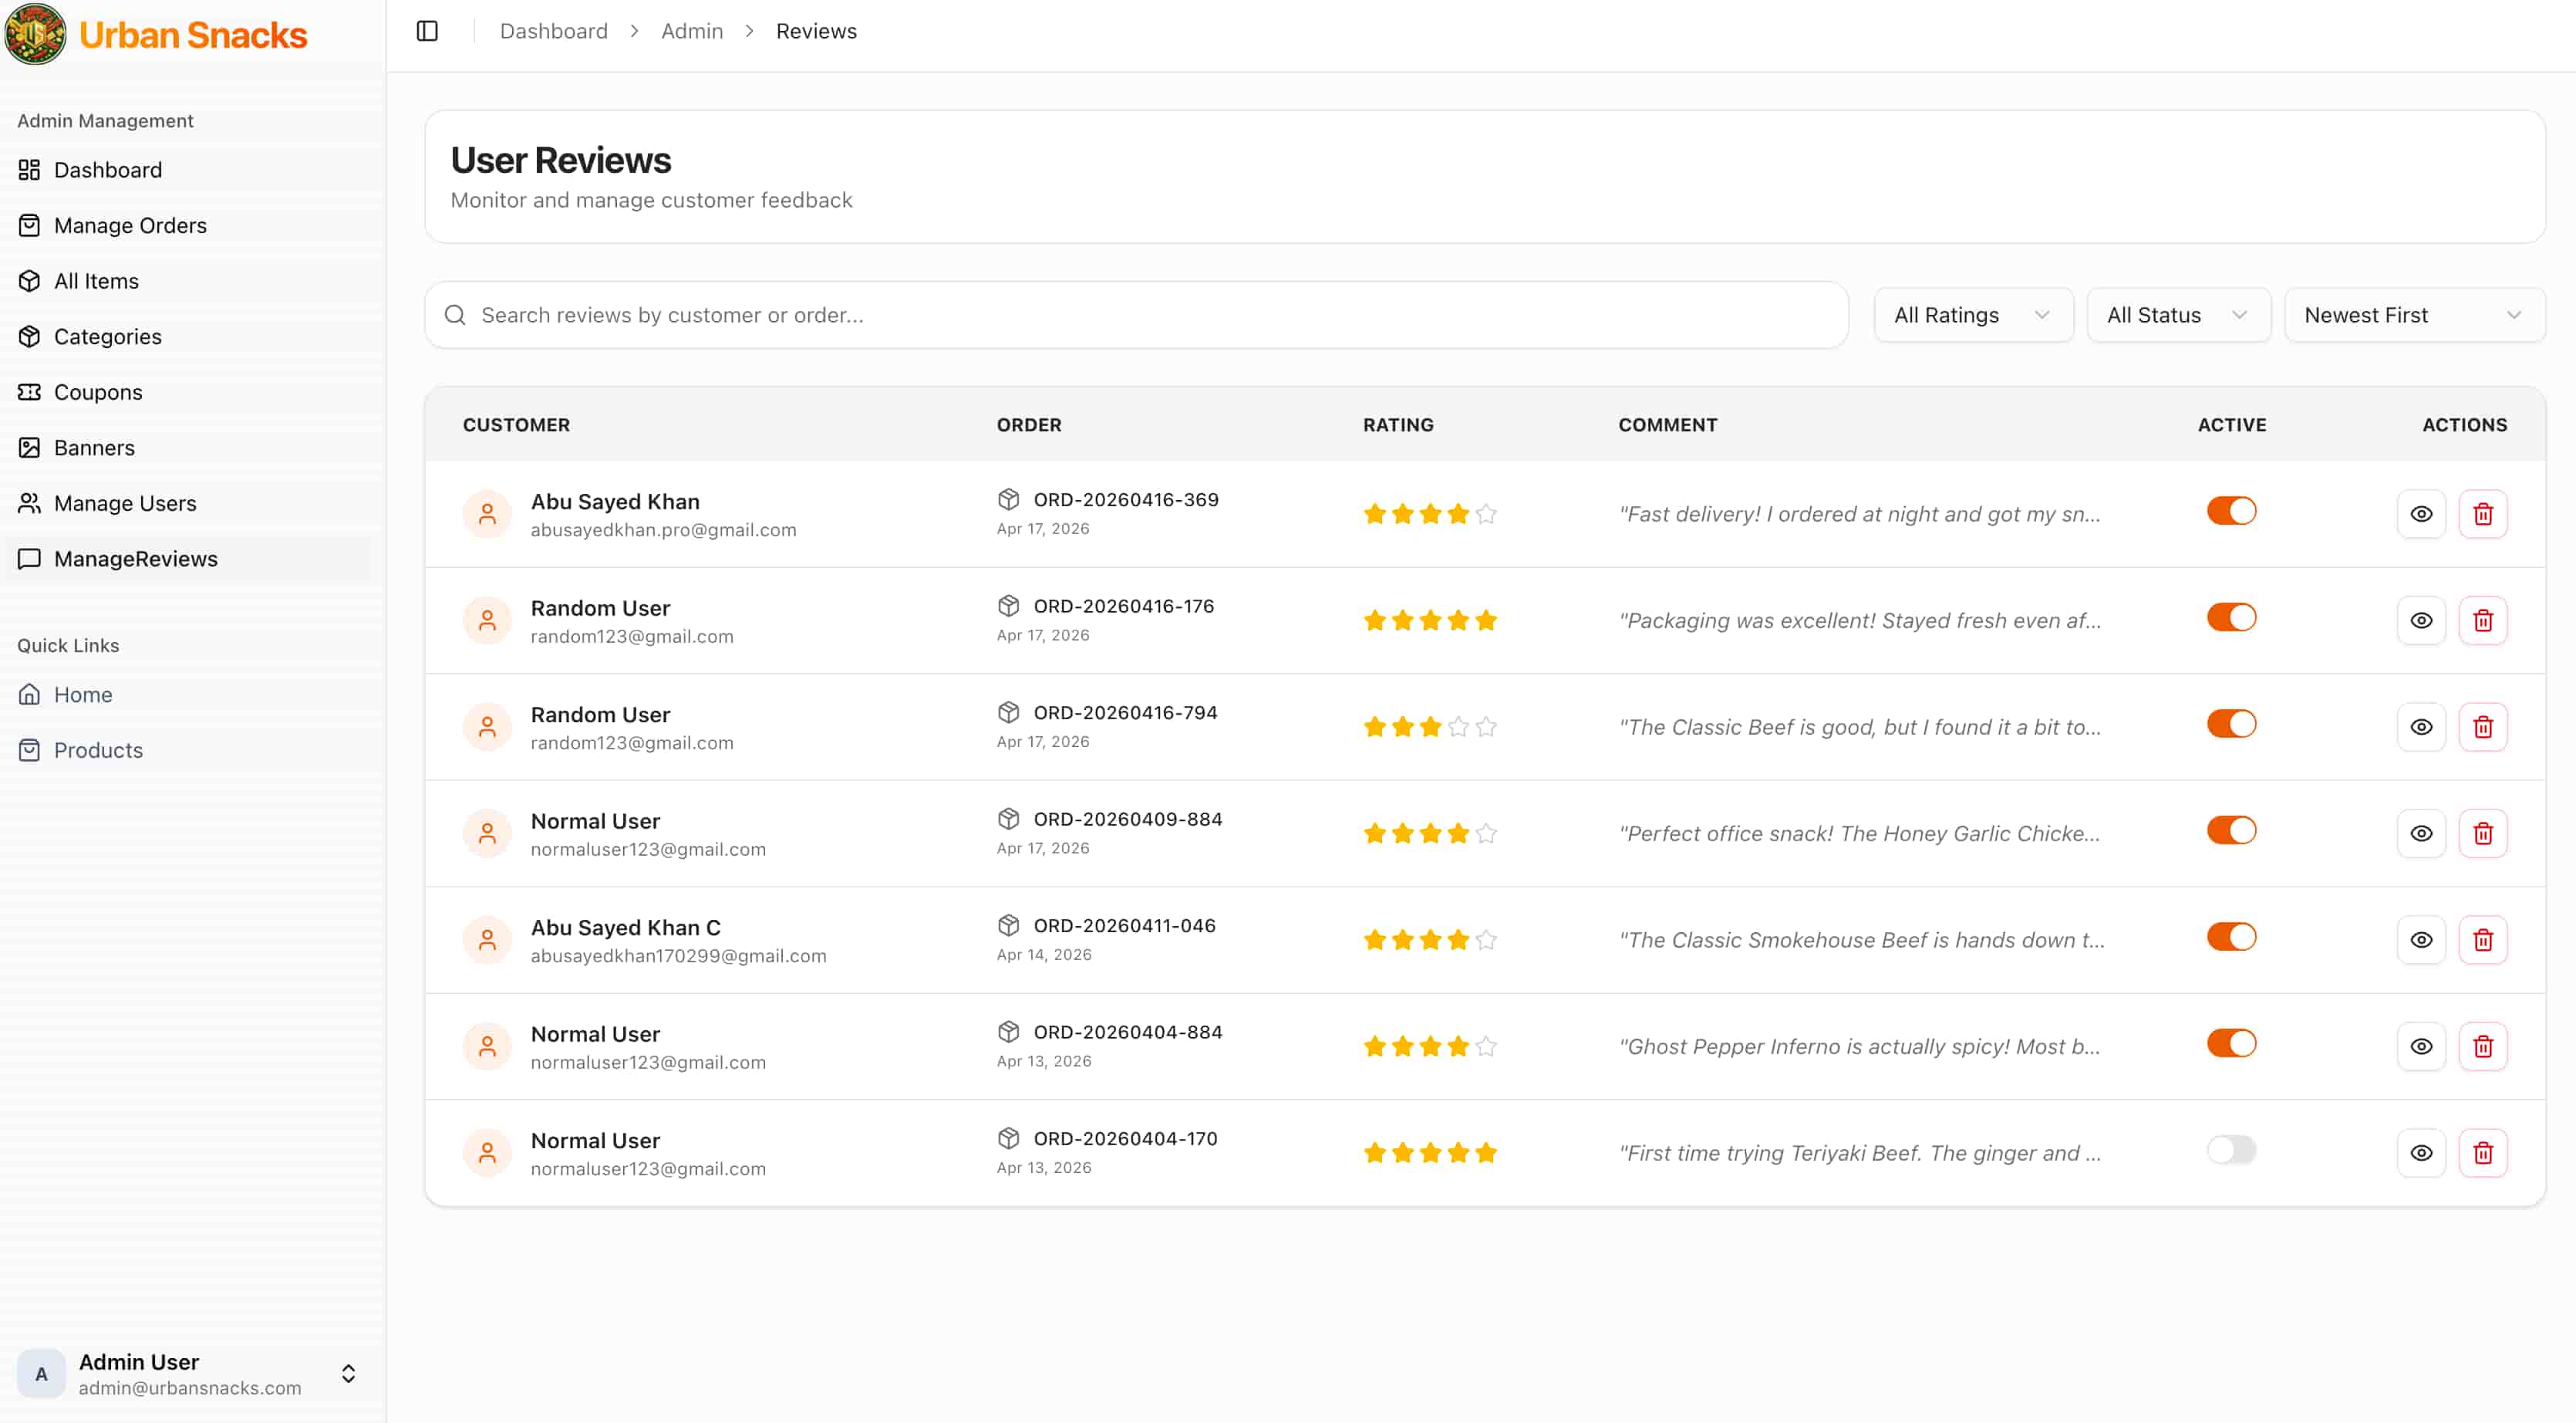This screenshot has width=2576, height=1423.
Task: Delete review for order ORD-20260409-884
Action: point(2482,833)
